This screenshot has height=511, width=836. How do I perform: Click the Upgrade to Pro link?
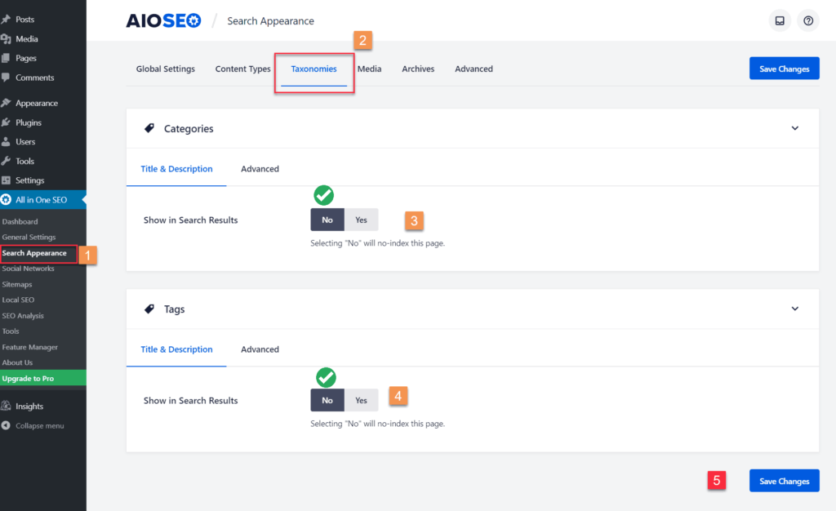click(28, 378)
